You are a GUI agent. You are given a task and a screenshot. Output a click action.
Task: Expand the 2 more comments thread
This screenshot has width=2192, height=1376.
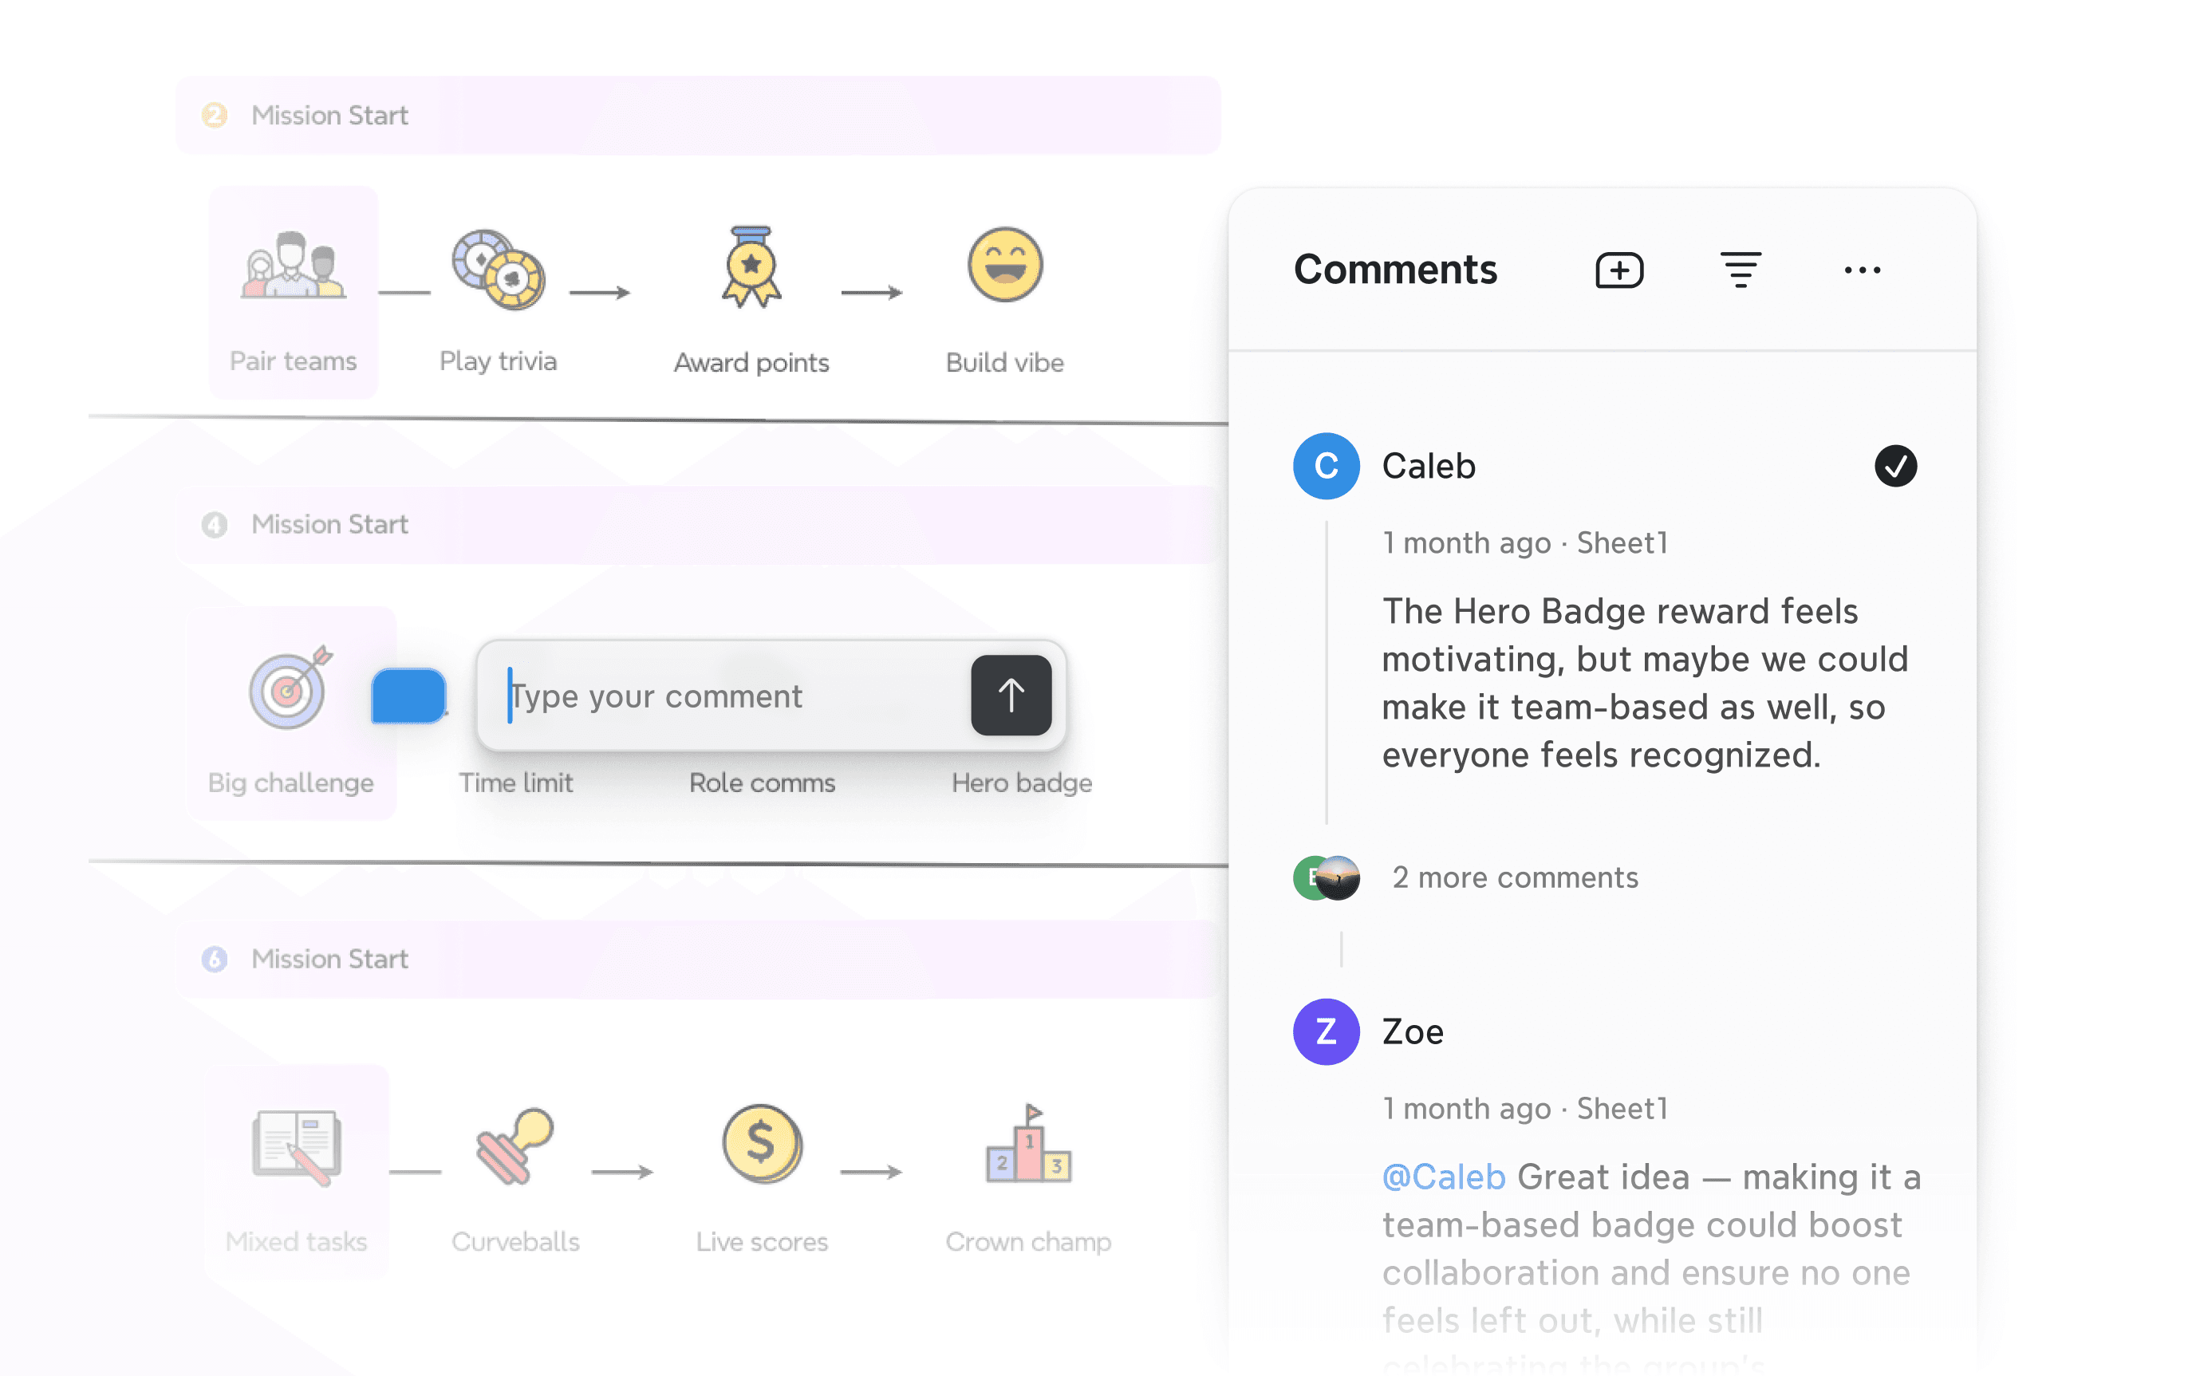1515,877
